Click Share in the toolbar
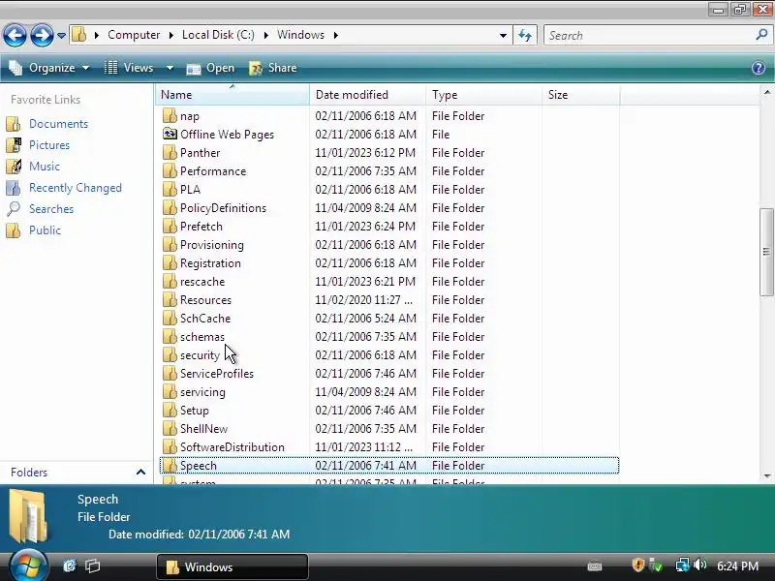 [x=273, y=68]
